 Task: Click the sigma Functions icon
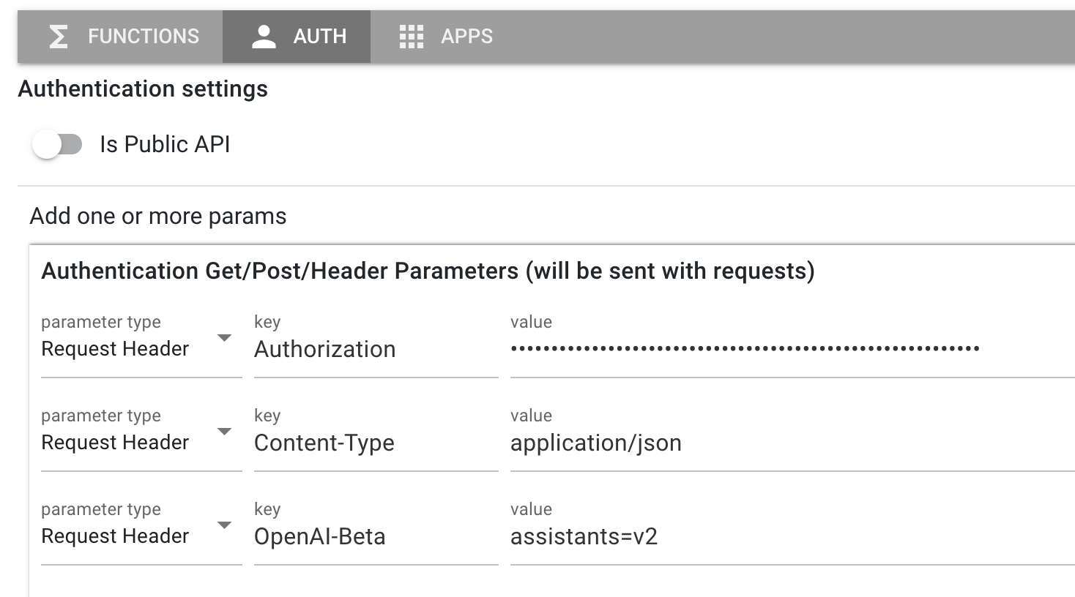tap(59, 37)
